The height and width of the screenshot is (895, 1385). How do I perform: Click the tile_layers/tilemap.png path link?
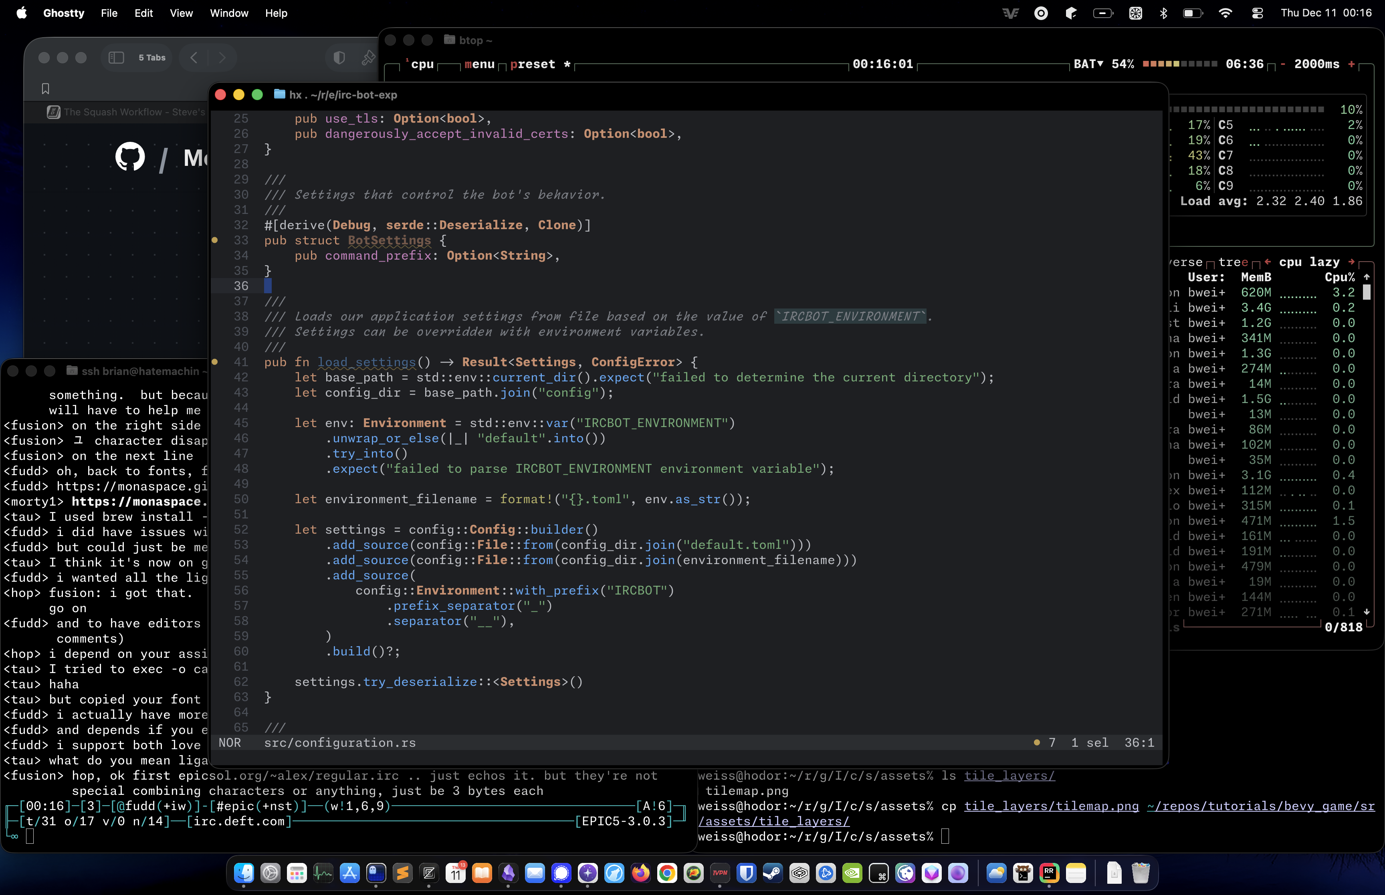(1051, 806)
